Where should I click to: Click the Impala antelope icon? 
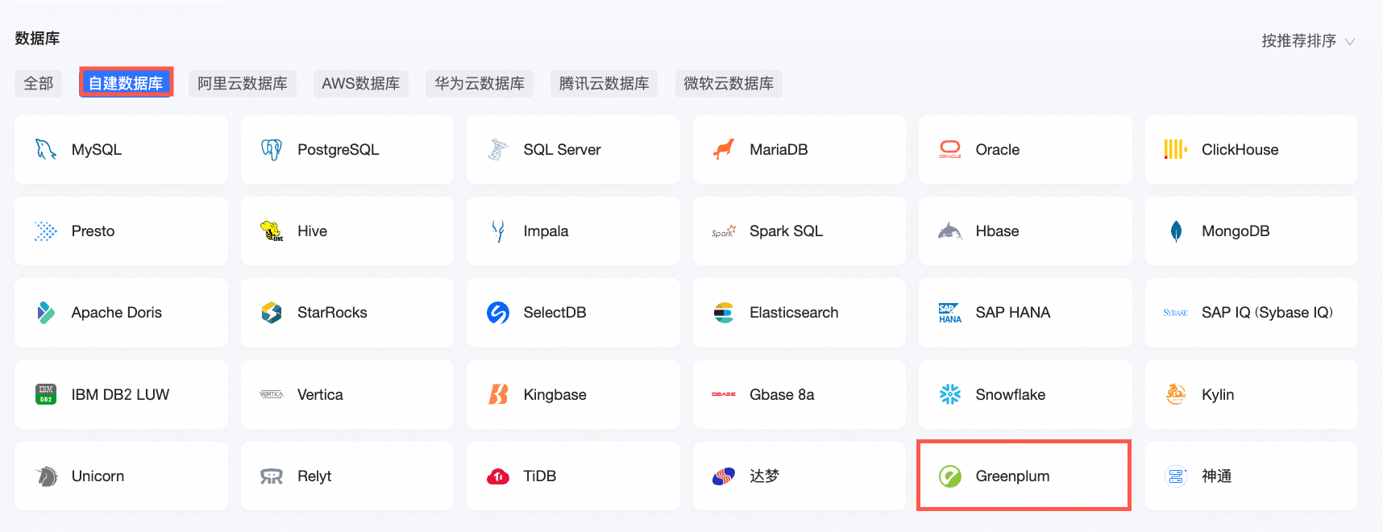coord(498,231)
